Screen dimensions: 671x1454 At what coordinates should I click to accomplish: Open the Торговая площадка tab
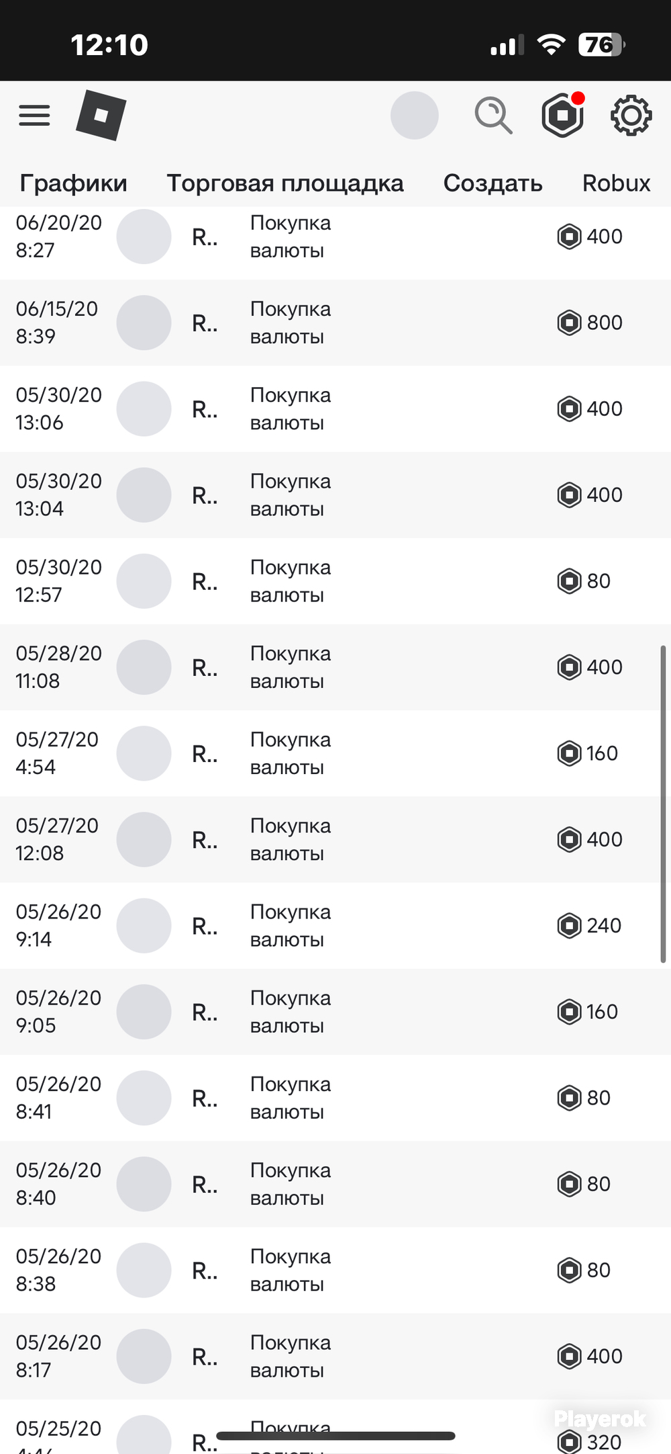tap(285, 183)
